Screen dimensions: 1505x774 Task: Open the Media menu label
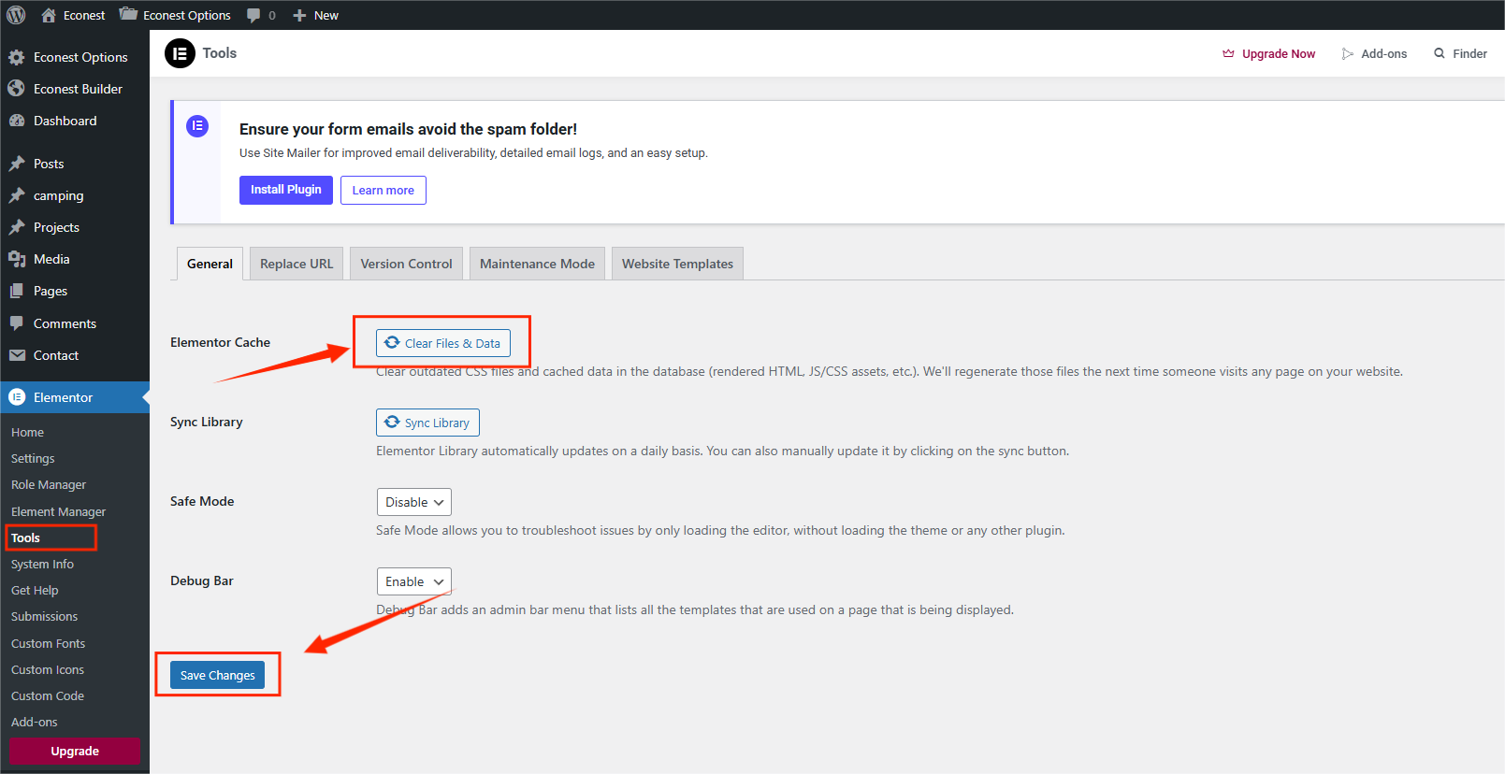pos(51,259)
